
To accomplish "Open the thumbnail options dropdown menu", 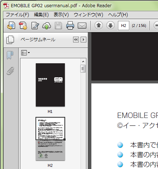I will tap(25, 53).
